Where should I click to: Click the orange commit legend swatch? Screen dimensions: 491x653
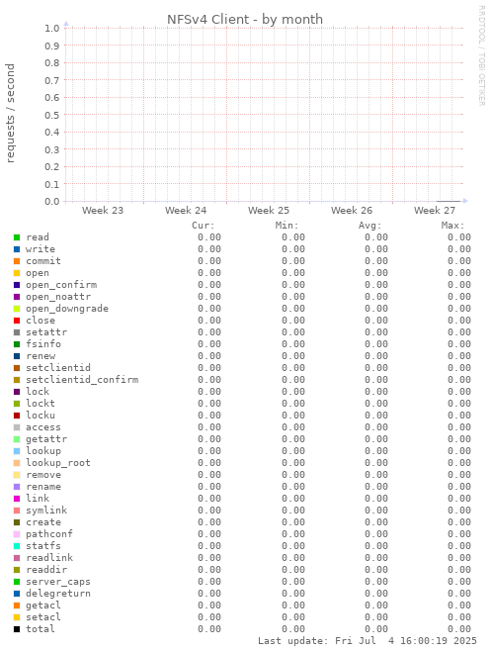pyautogui.click(x=17, y=261)
